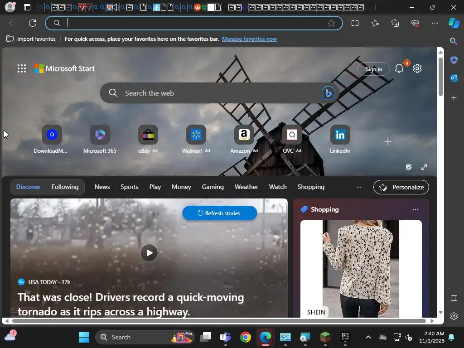Open the Favorites list icon

(x=375, y=23)
